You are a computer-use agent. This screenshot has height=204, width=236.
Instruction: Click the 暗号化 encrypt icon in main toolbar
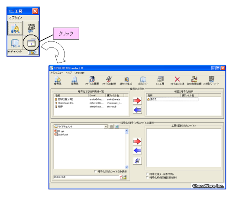[58, 81]
